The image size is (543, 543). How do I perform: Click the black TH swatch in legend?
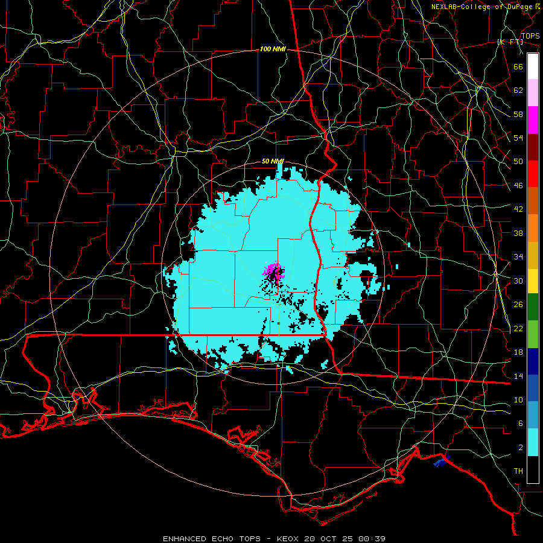(533, 469)
